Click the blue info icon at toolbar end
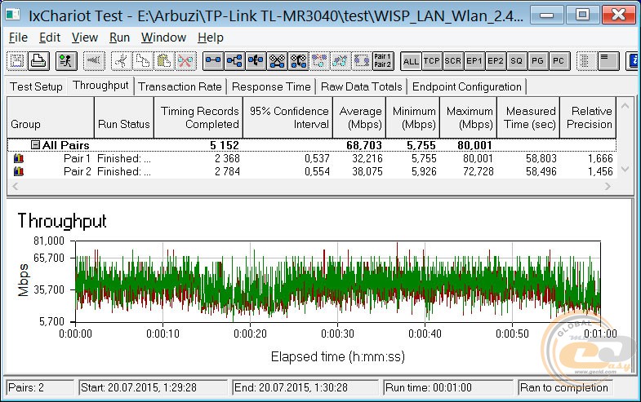641x402 pixels. (x=633, y=61)
